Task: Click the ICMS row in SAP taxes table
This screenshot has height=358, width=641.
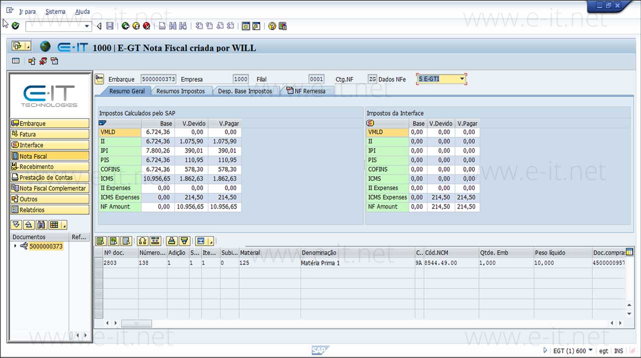Action: tap(170, 178)
